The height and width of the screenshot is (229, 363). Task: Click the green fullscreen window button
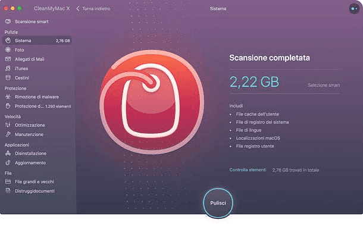[x=20, y=8]
